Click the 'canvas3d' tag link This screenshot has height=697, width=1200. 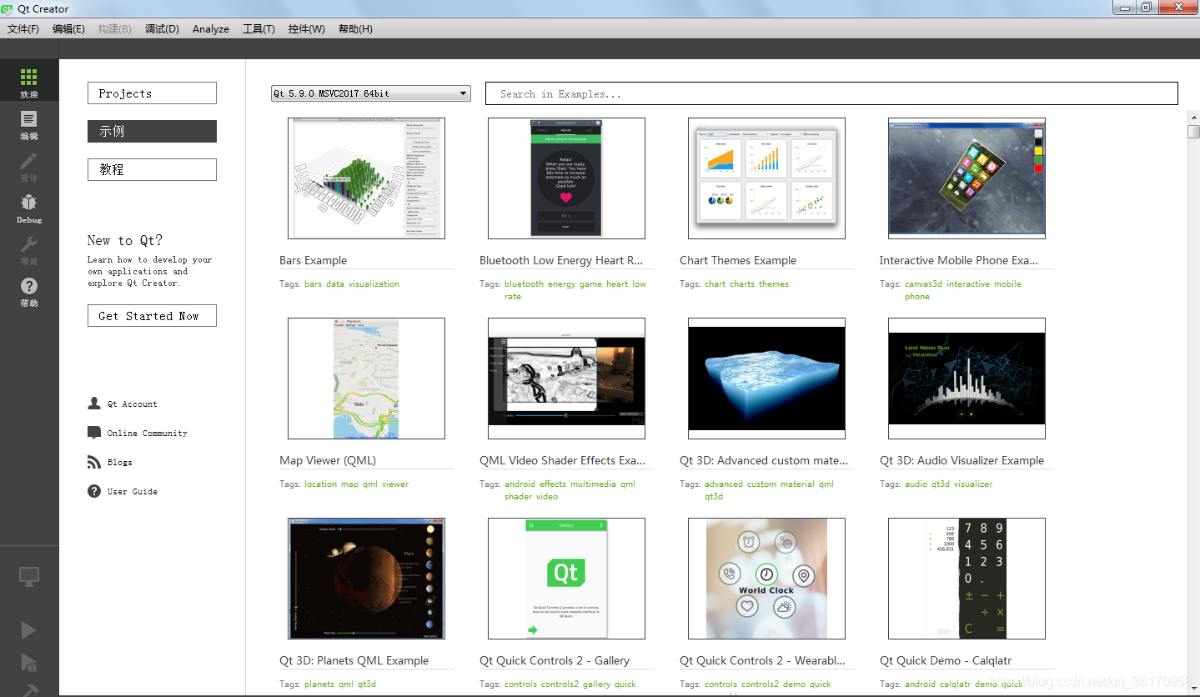click(x=923, y=283)
